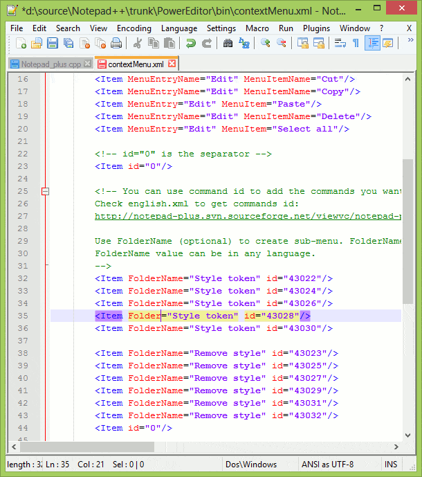The width and height of the screenshot is (422, 477).
Task: Click the vertical scrollbar down arrow
Action: (408, 435)
